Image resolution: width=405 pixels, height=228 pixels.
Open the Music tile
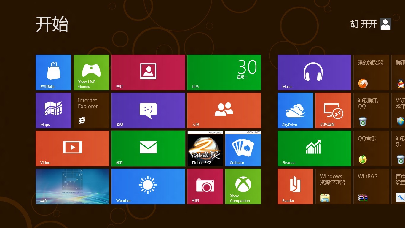314,72
